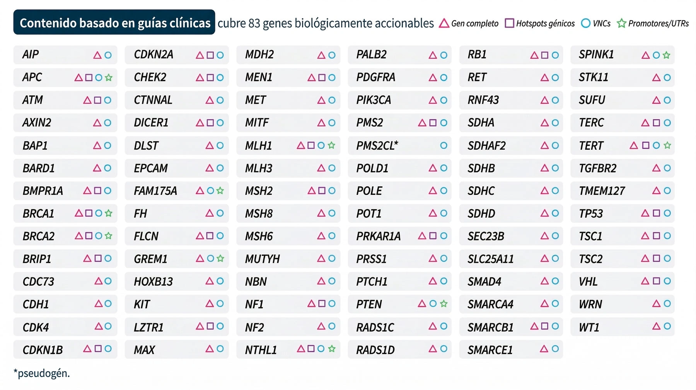Click the star icon in the TERT row
Image resolution: width=696 pixels, height=390 pixels.
click(667, 145)
